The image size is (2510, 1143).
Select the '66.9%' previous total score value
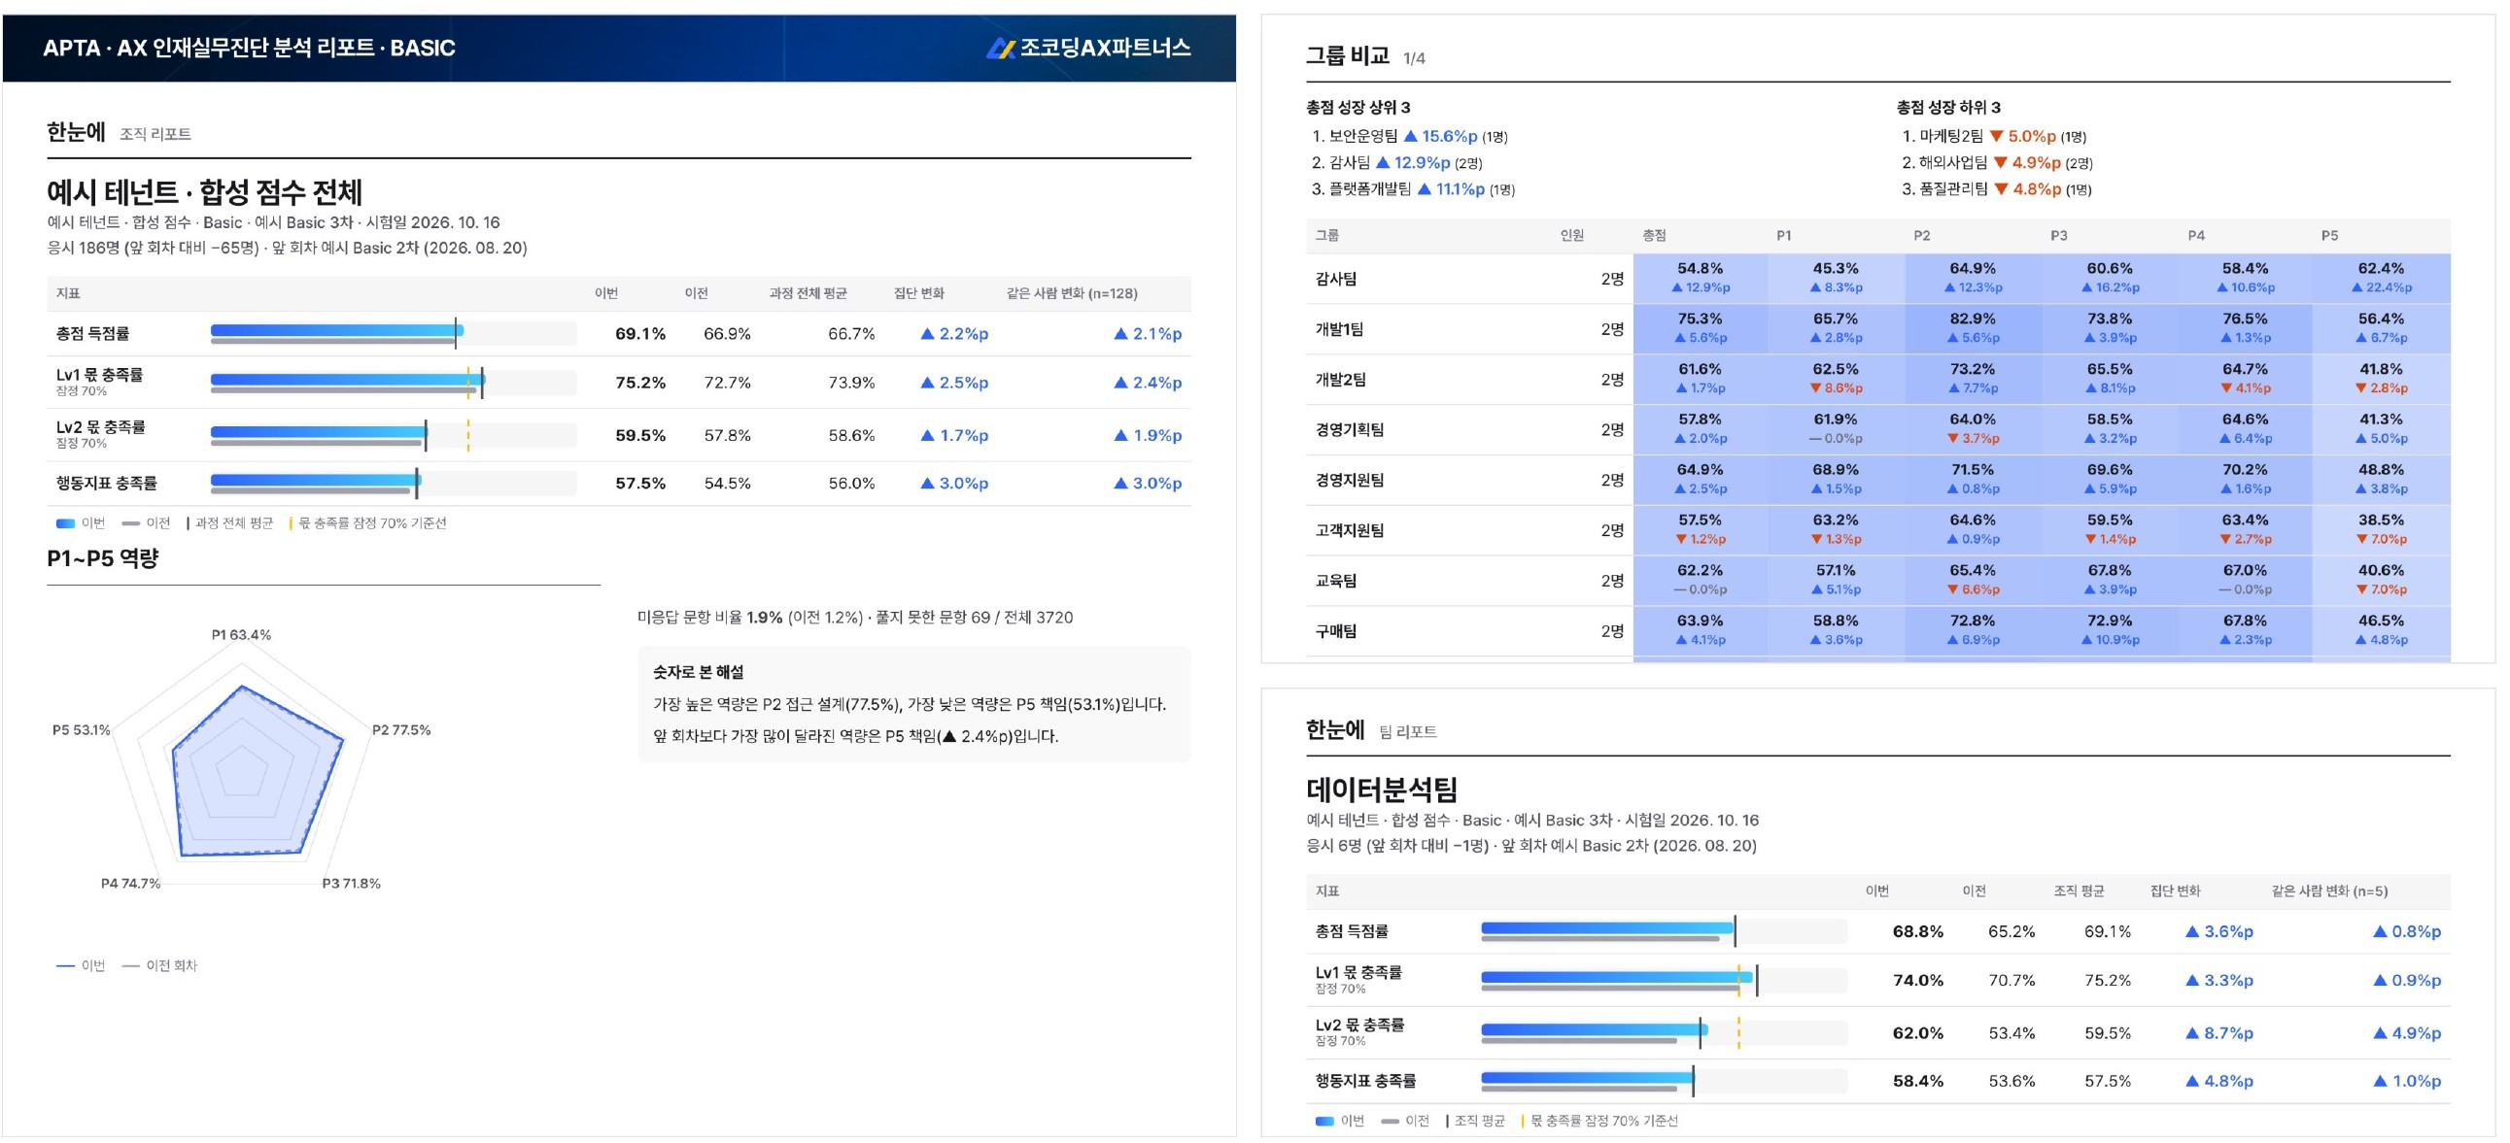coord(727,334)
